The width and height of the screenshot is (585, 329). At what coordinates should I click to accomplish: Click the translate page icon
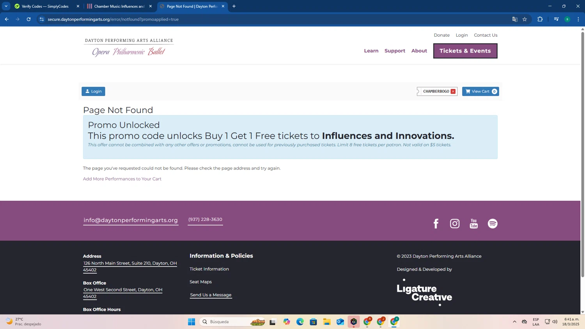pos(515,19)
